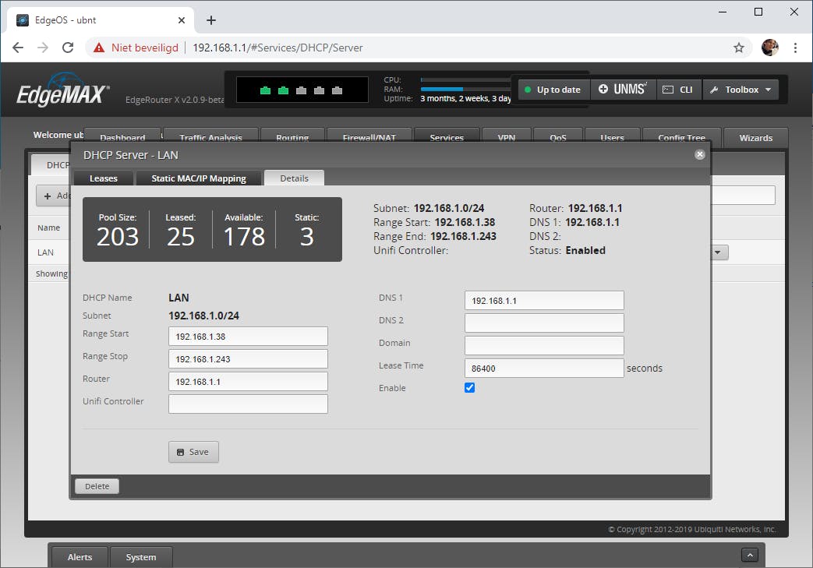Bookmark page with star icon
Image resolution: width=813 pixels, height=568 pixels.
[x=738, y=48]
